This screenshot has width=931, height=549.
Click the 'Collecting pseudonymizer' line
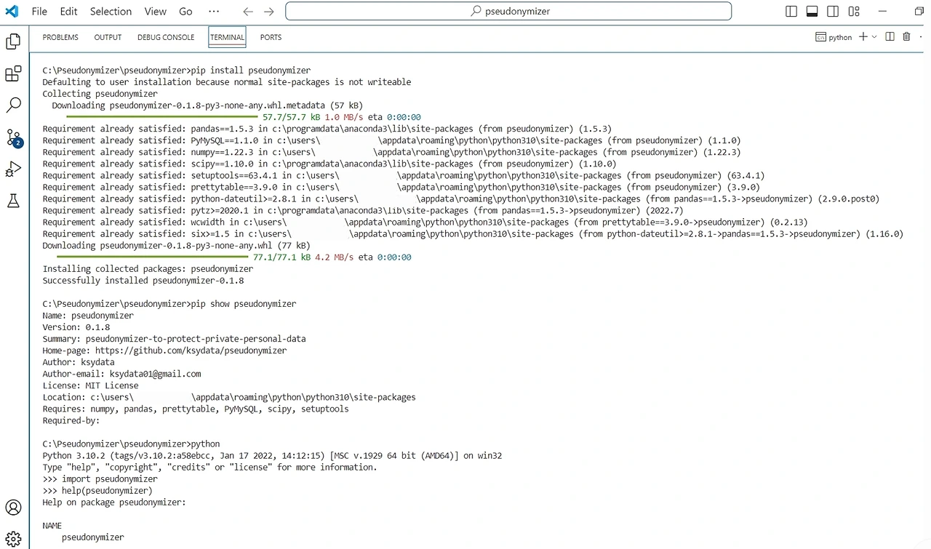(100, 94)
